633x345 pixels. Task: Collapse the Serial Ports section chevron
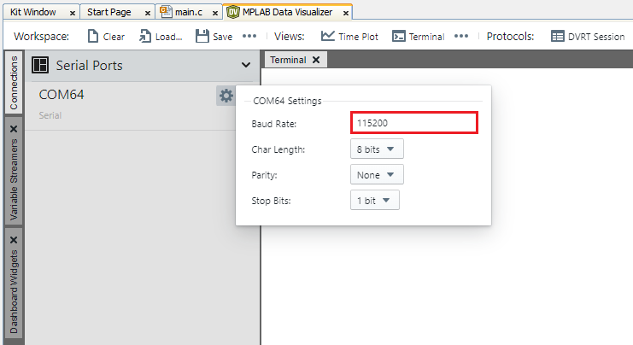tap(246, 66)
